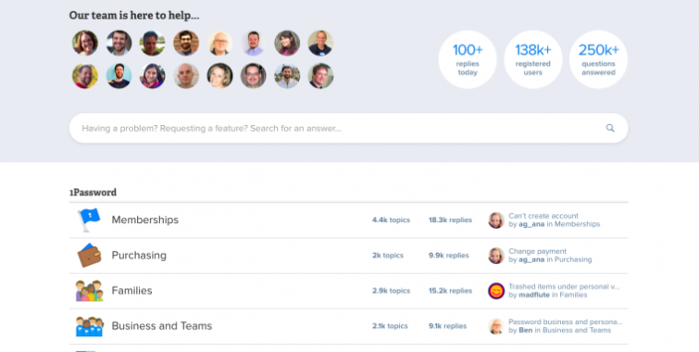Open 'Trashed items under personal' topic
This screenshot has width=699, height=352.
tap(564, 286)
